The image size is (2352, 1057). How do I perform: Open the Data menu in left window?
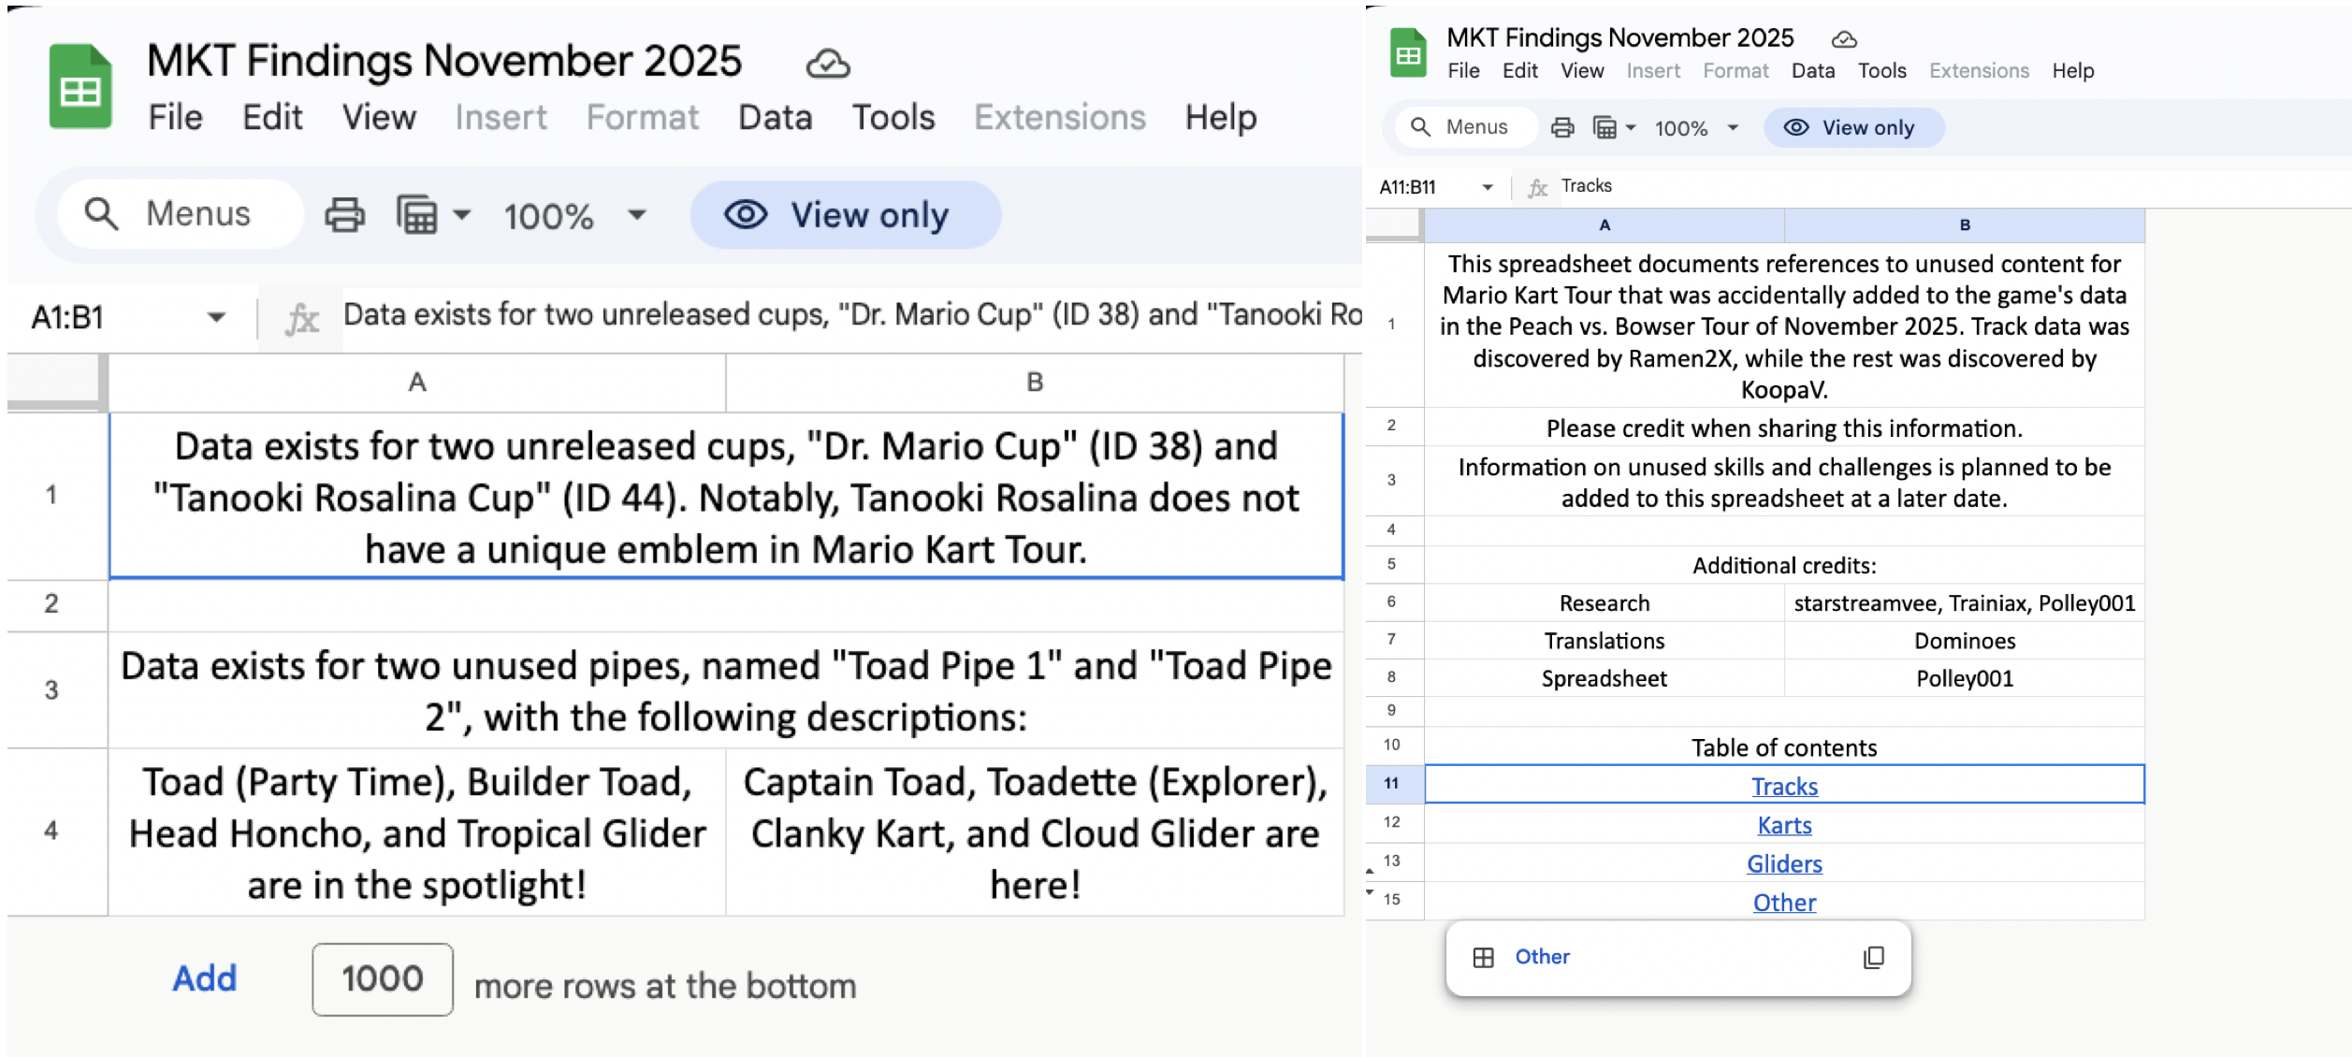[775, 118]
